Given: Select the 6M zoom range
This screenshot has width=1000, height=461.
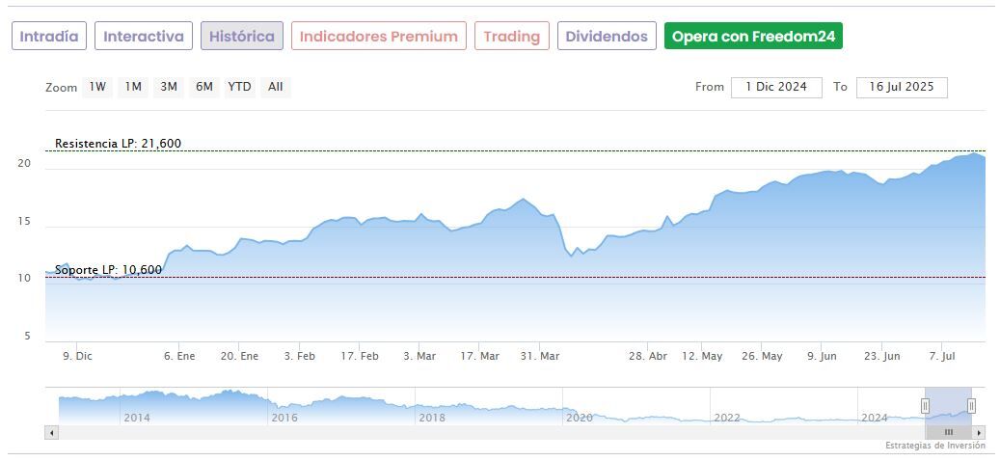Looking at the screenshot, I should 203,87.
